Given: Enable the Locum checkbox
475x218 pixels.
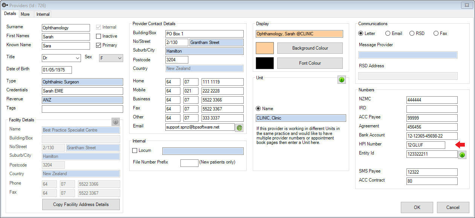Looking at the screenshot, I should (x=135, y=150).
